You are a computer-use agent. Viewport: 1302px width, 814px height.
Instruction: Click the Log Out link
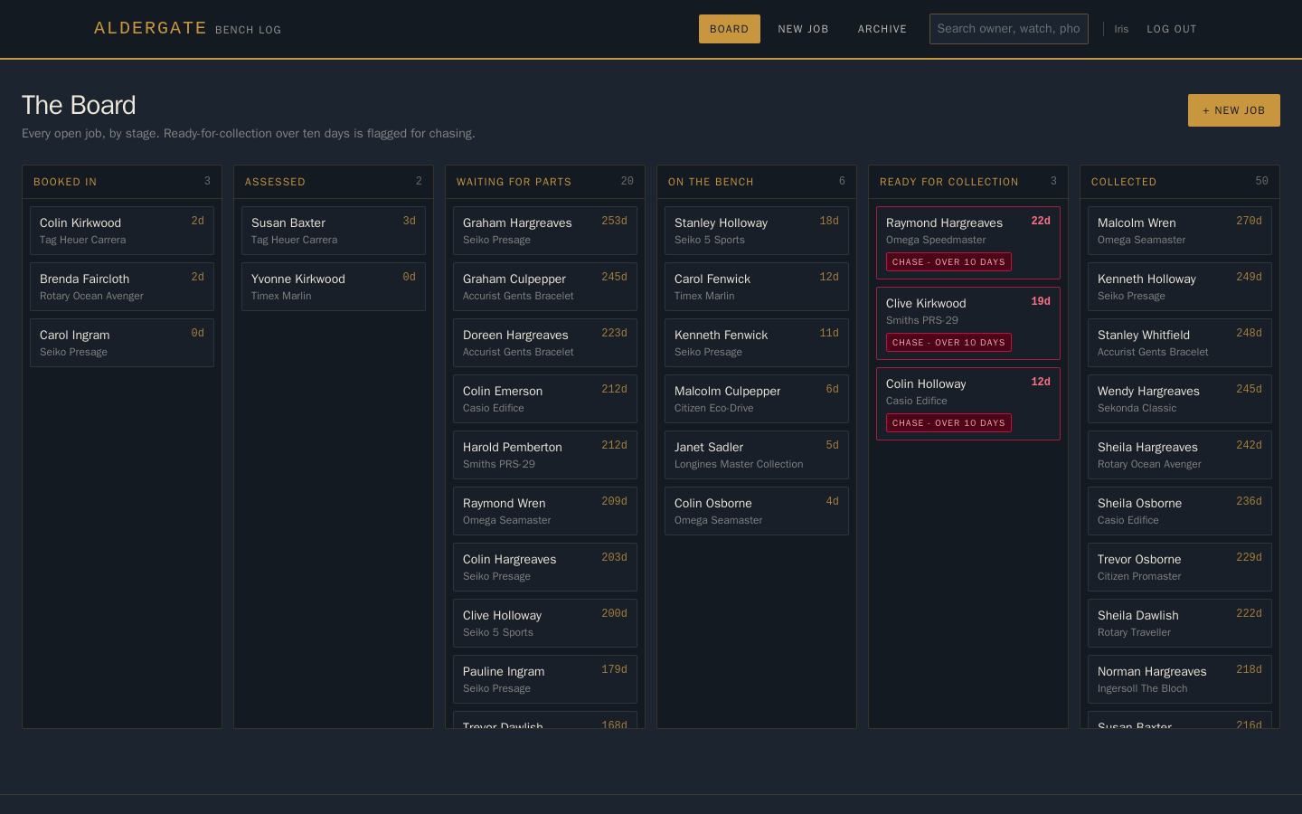pos(1171,29)
